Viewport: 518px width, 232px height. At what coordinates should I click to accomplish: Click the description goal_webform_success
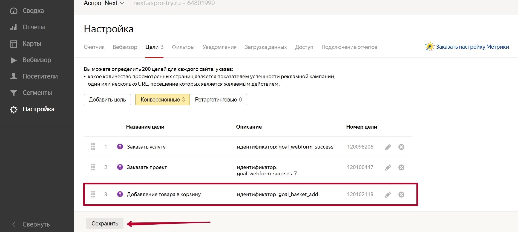tap(306, 147)
